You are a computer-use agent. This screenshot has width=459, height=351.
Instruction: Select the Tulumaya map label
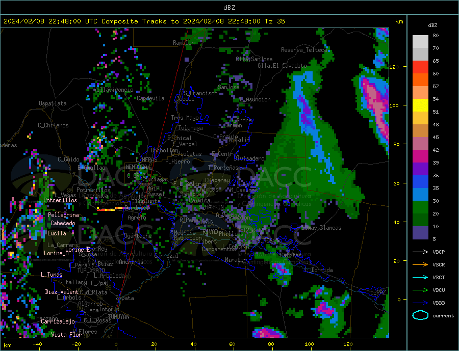191,128
